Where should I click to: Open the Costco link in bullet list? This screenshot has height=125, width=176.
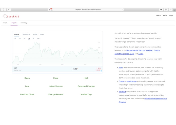(x=122, y=81)
